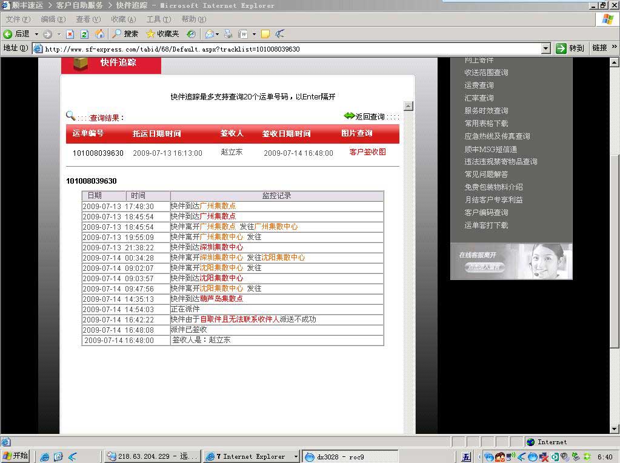Image resolution: width=620 pixels, height=463 pixels.
Task: Click the Back (后退) navigation button
Action: [x=17, y=34]
